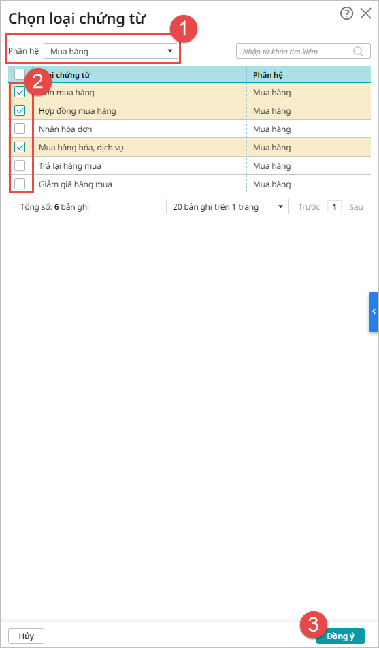This screenshot has width=379, height=648.
Task: Close the Chọn loại chứng từ dialog
Action: click(x=366, y=14)
